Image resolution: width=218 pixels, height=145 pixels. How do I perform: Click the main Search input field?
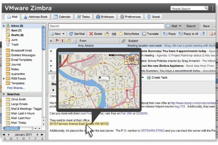106,26
